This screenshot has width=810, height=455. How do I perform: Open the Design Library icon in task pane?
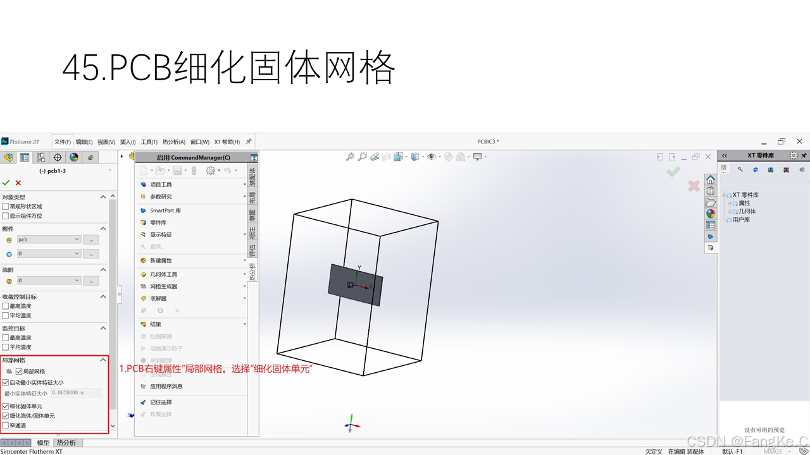711,191
